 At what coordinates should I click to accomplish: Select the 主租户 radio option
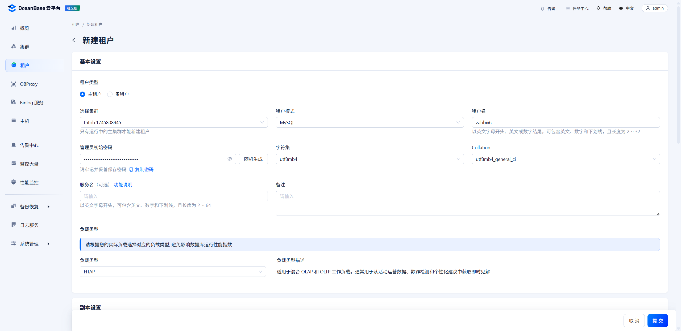82,94
